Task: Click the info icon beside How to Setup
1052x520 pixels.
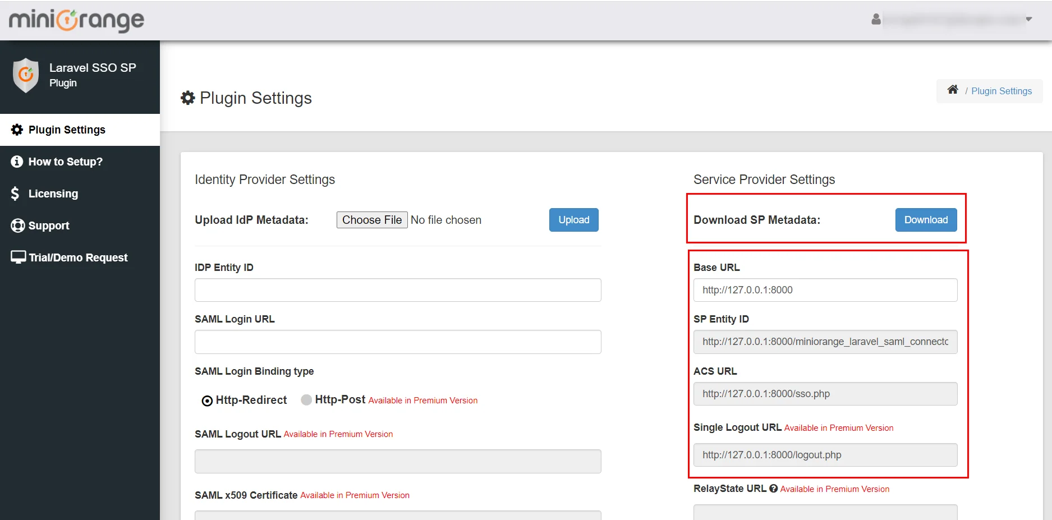Action: click(17, 162)
